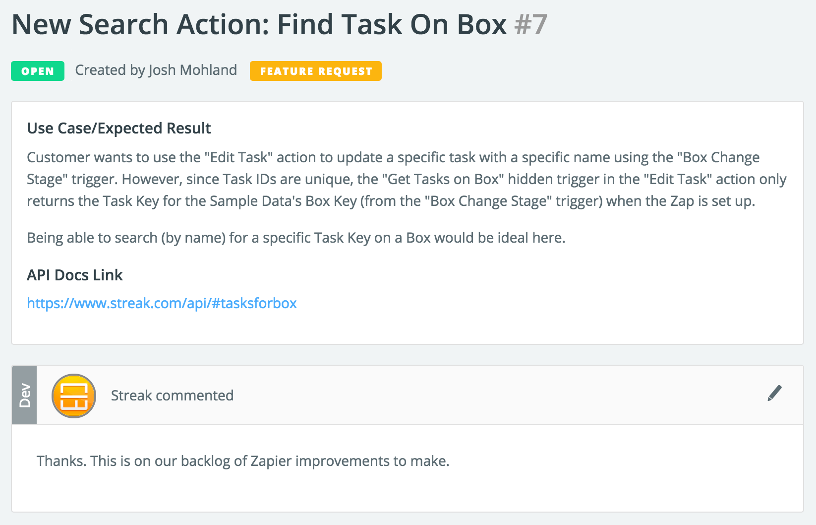
Task: Click the pencil edit icon on comment
Action: 774,393
